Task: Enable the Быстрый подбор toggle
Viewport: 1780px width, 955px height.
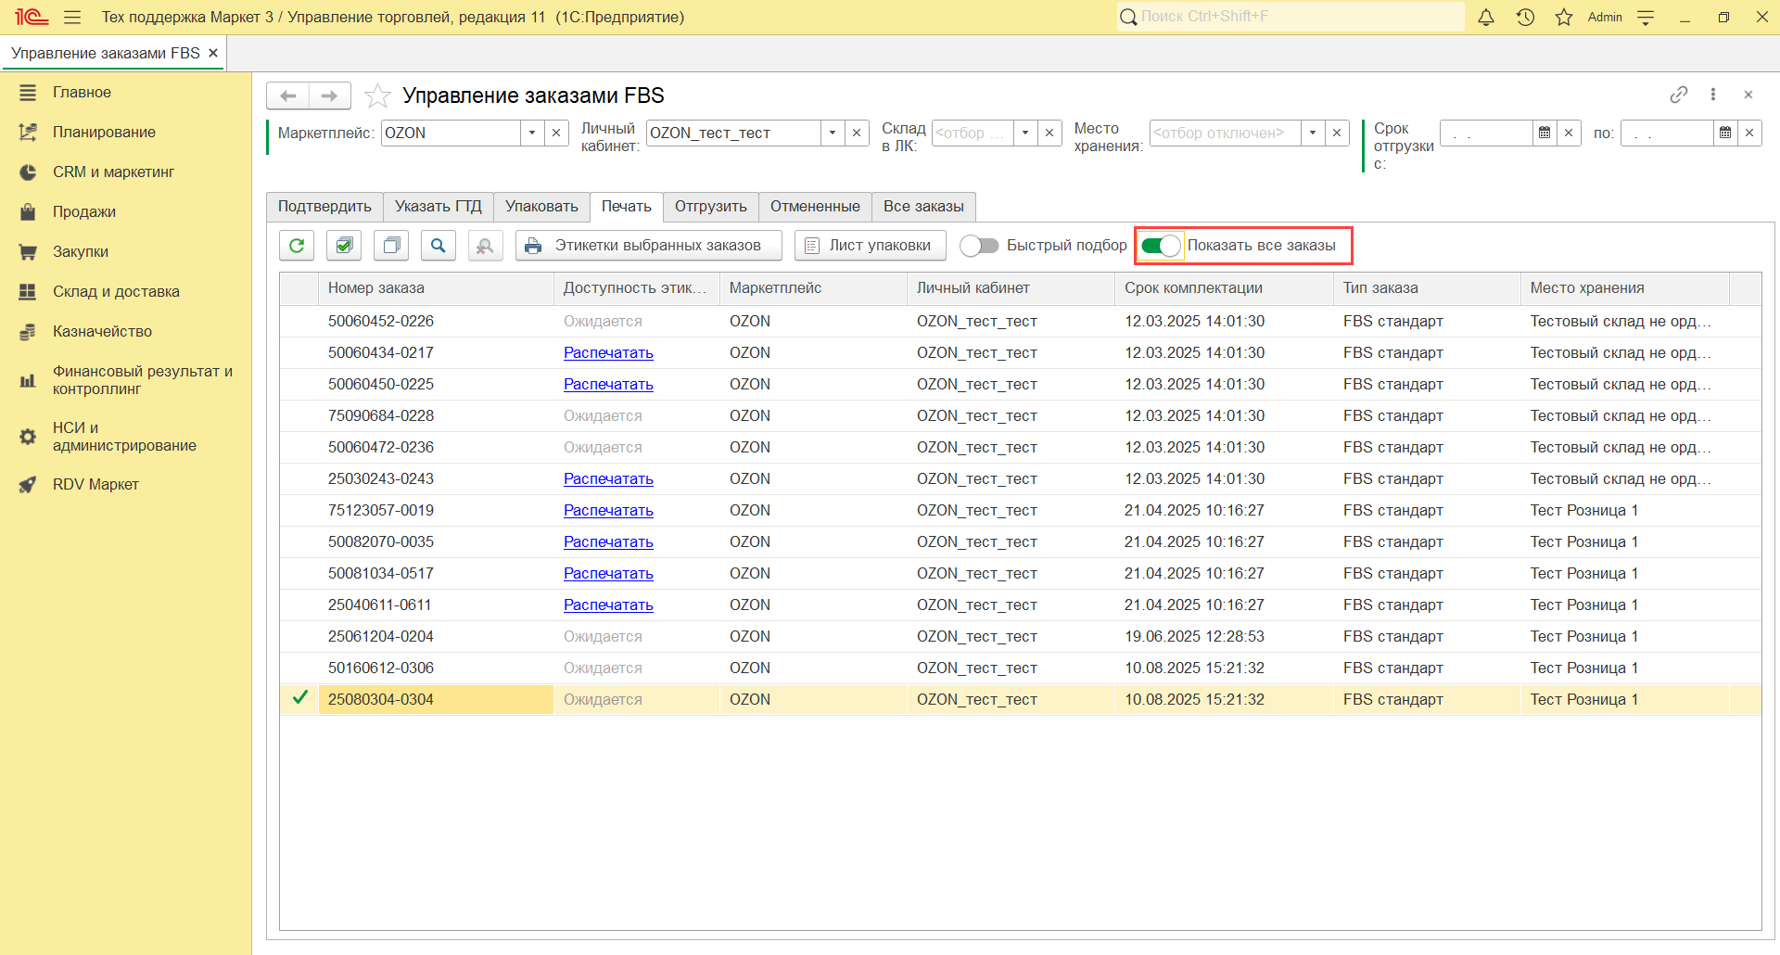Action: [x=979, y=246]
